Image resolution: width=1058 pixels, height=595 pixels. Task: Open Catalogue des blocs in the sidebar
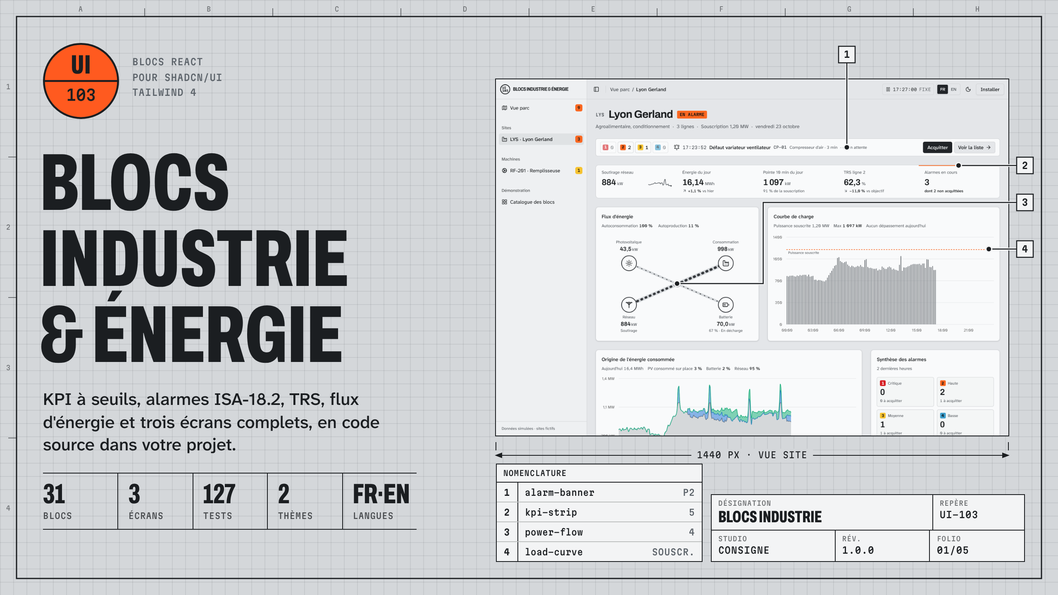[541, 202]
